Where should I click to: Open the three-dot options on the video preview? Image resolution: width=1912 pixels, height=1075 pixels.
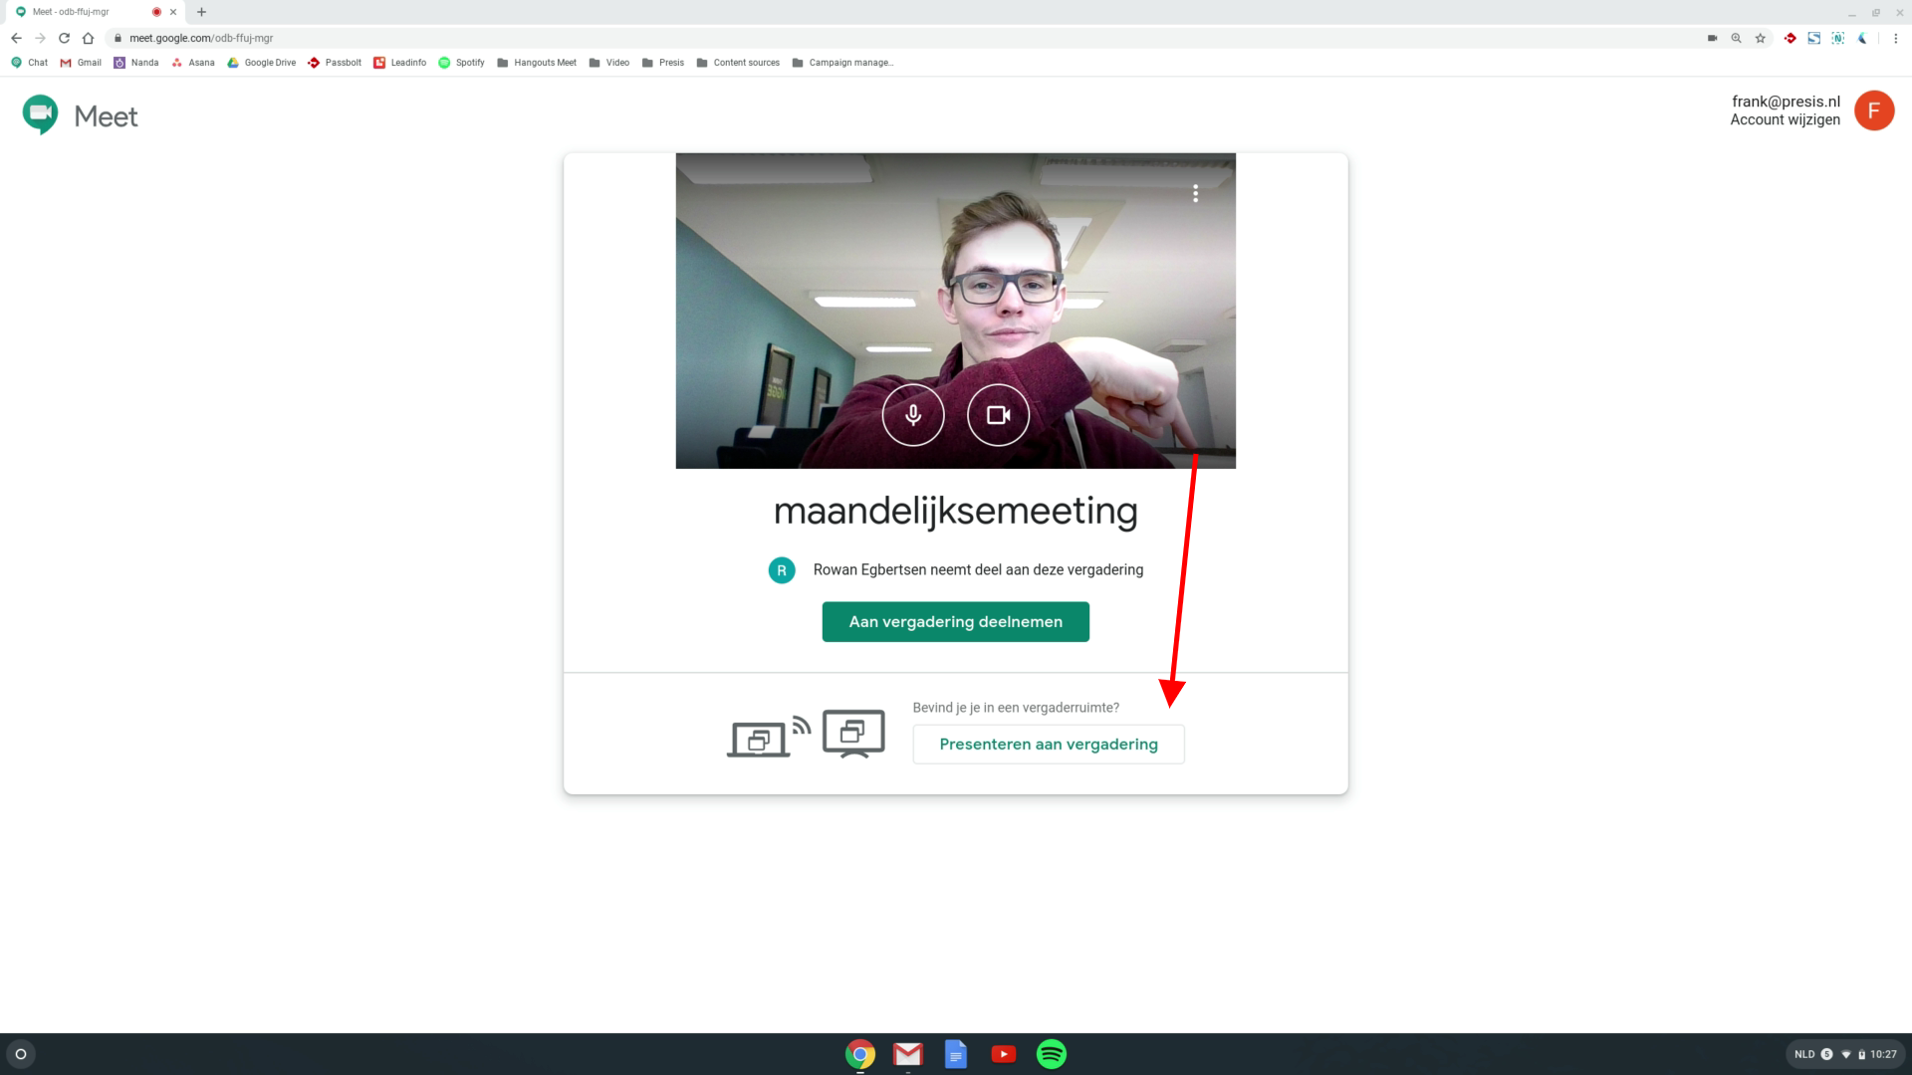(1195, 193)
